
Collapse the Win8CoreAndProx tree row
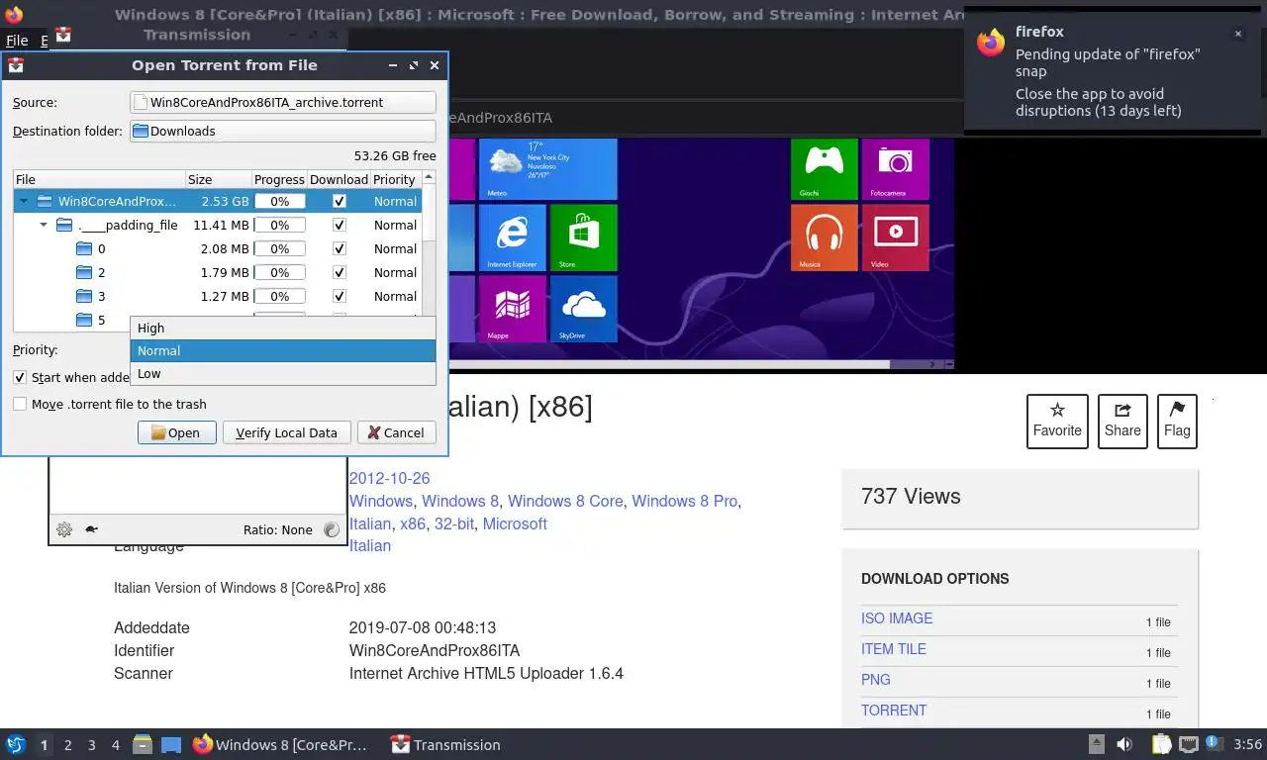pos(24,201)
